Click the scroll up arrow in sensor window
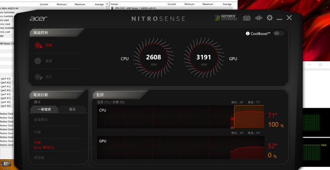This screenshot has height=170, width=330. point(107,4)
